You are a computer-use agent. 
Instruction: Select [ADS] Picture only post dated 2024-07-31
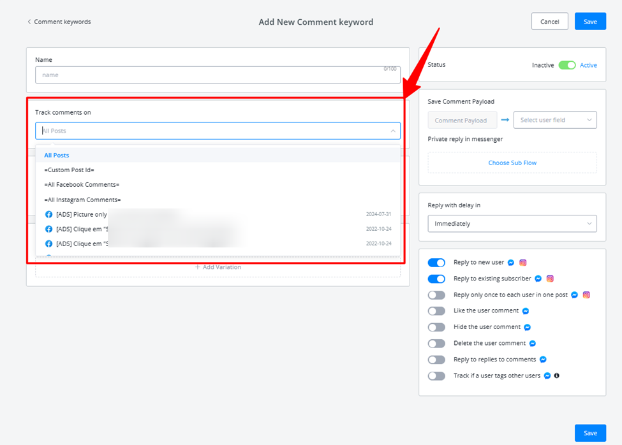218,214
